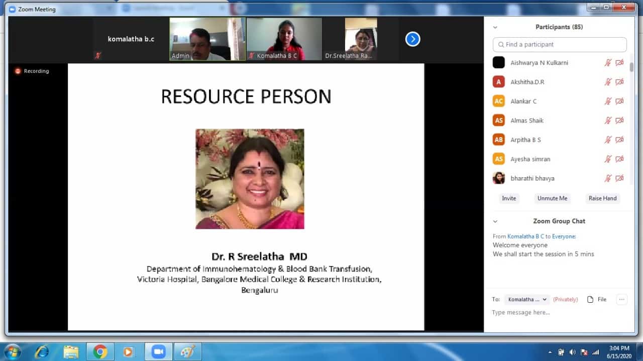Toggle bharathi bhavya microphone icon
The height and width of the screenshot is (361, 643).
[608, 178]
